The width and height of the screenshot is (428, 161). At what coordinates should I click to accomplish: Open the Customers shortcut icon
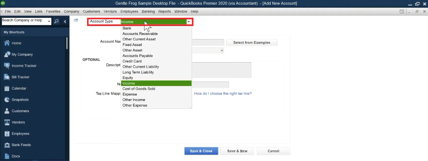click(x=7, y=111)
